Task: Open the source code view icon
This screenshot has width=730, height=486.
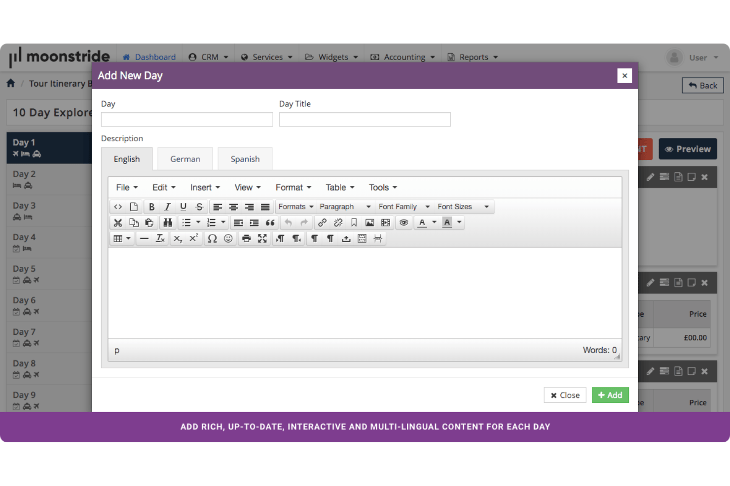Action: (118, 207)
